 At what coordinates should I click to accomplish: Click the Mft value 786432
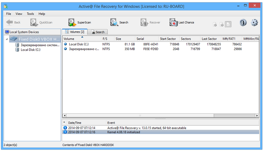coord(237,44)
